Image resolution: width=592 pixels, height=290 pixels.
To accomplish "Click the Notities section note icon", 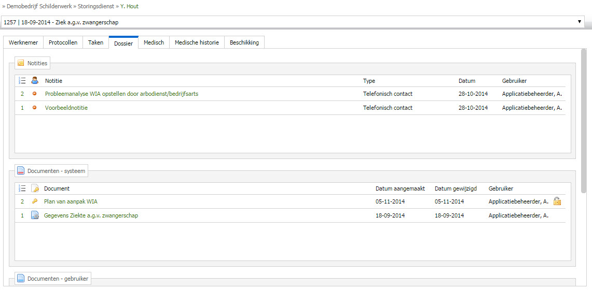I will pyautogui.click(x=21, y=63).
